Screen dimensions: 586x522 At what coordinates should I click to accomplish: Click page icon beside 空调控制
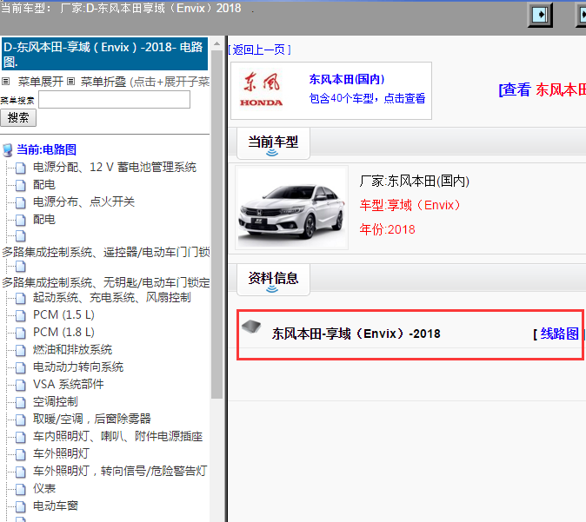21,402
